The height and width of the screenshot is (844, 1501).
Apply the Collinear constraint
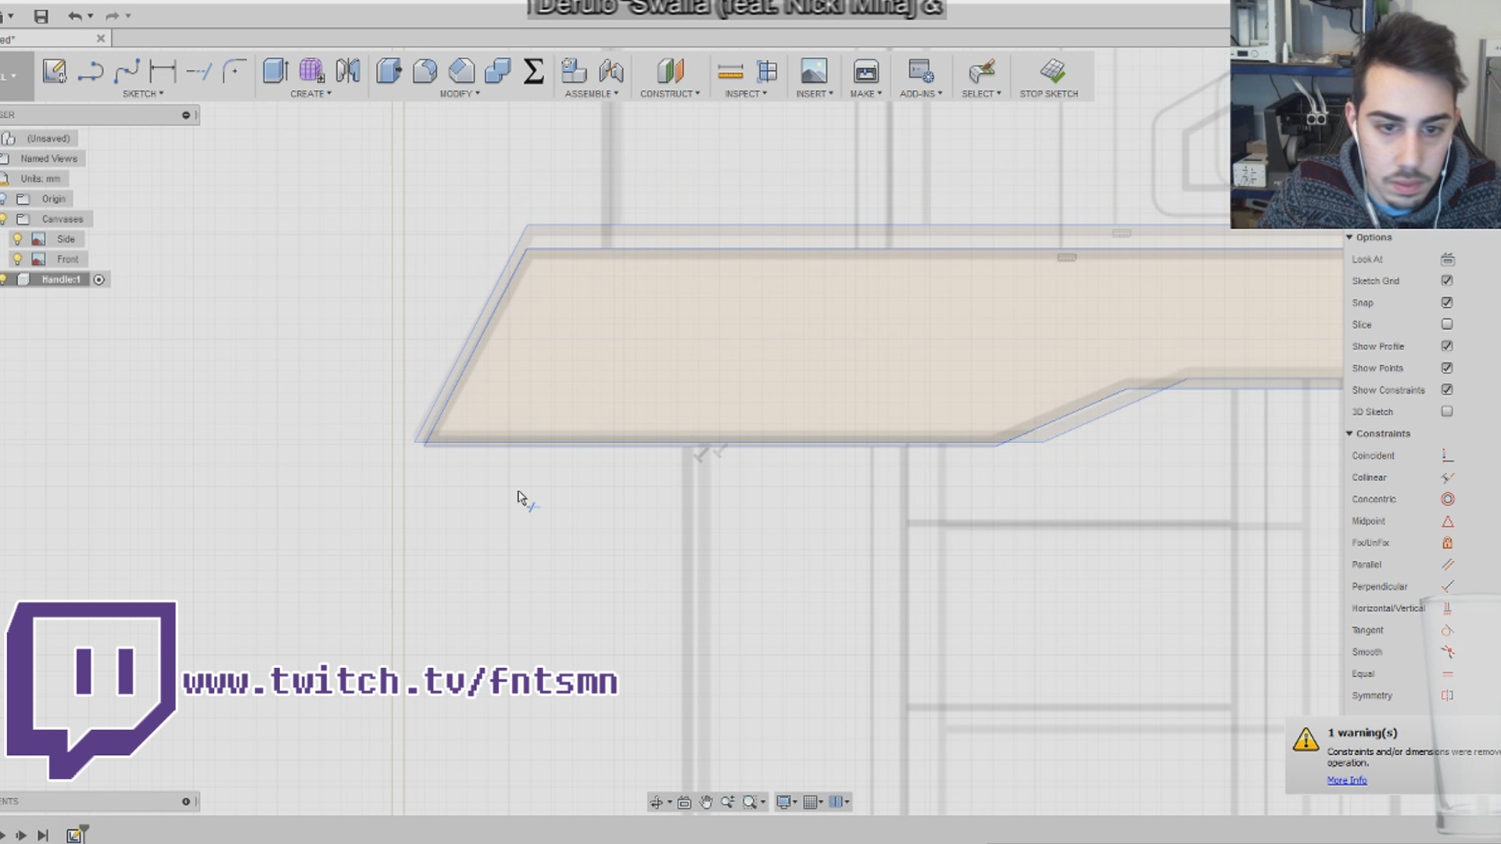tap(1447, 477)
